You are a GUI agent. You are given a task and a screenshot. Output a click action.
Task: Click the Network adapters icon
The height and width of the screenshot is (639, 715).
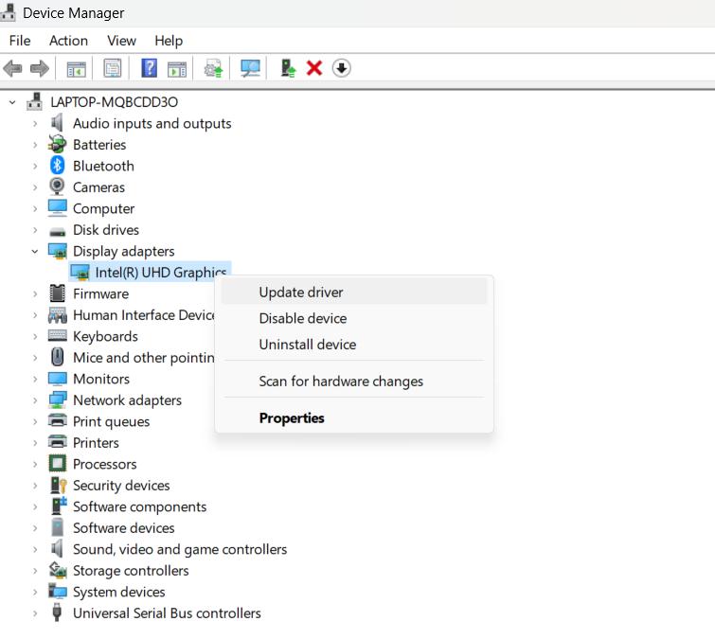(x=58, y=399)
